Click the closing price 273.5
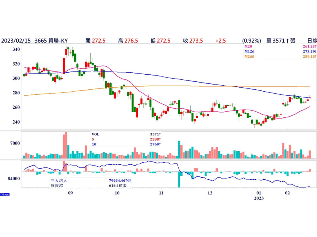The width and height of the screenshot is (317, 237). coord(196,41)
